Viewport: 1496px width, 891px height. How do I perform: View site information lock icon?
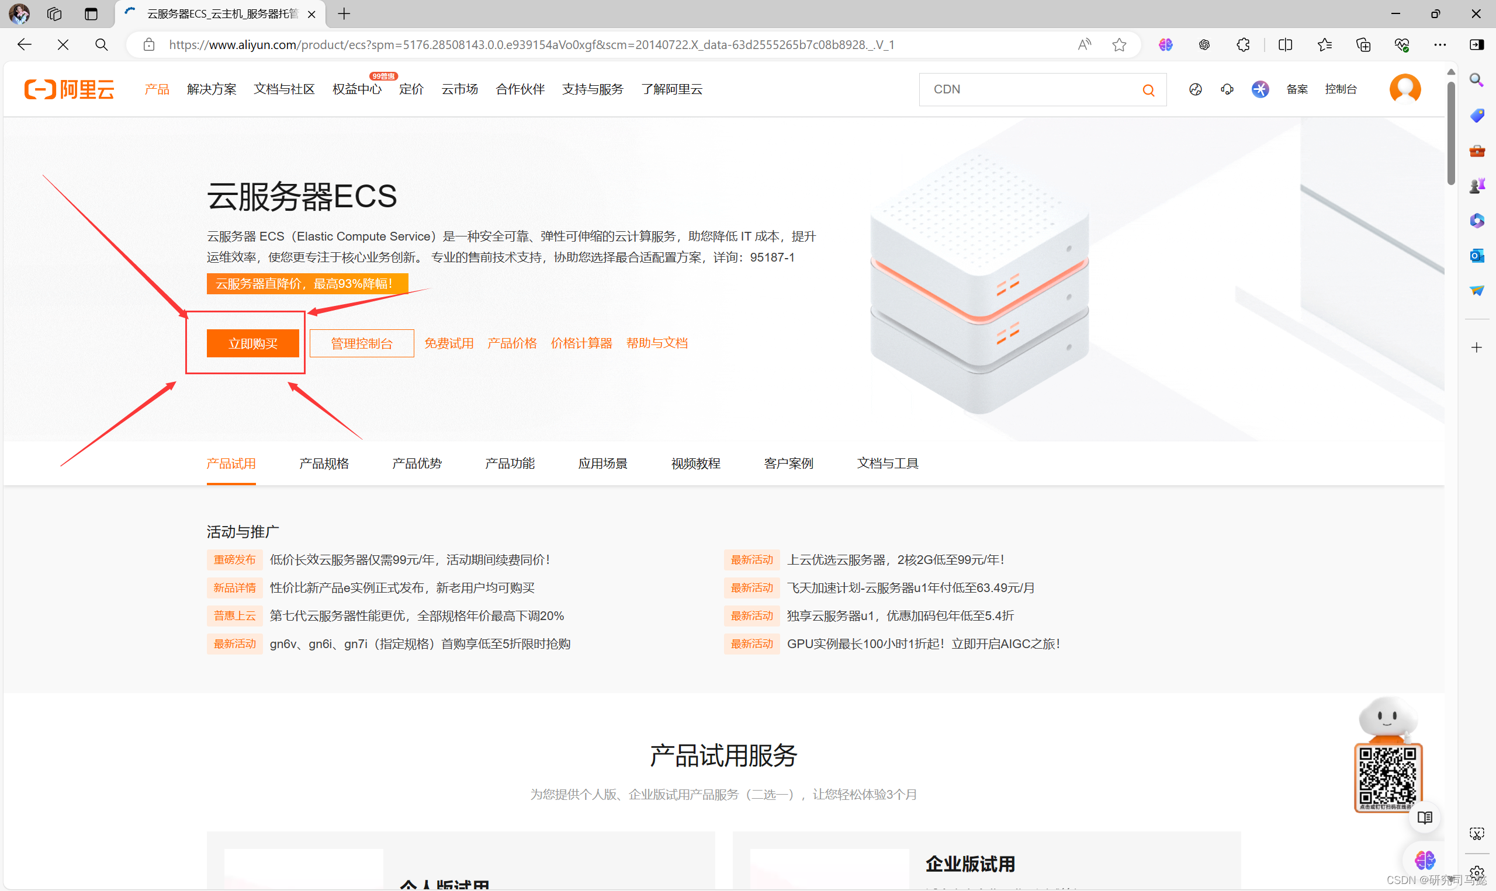tap(149, 44)
